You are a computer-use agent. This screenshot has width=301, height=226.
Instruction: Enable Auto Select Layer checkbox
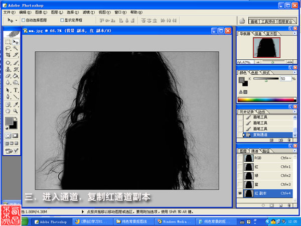(24, 20)
